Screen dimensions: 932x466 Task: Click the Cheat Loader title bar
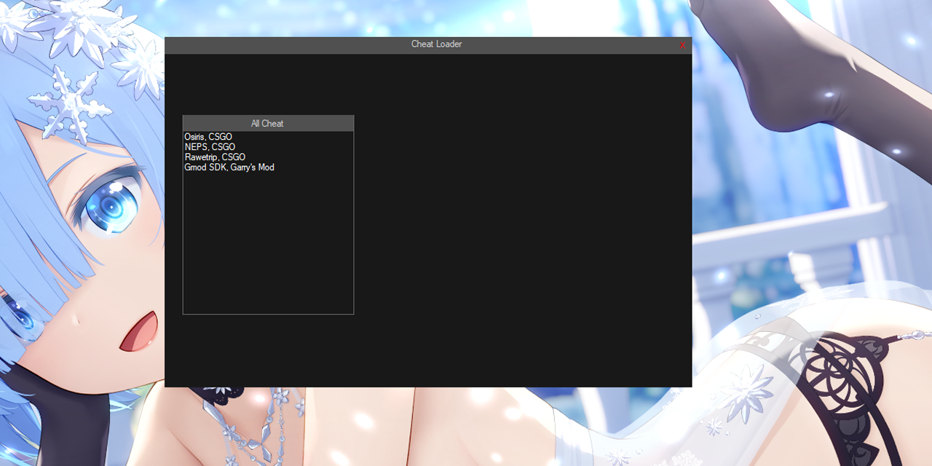coord(428,44)
